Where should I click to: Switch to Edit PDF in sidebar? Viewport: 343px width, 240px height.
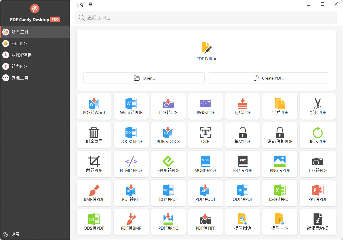[35, 43]
